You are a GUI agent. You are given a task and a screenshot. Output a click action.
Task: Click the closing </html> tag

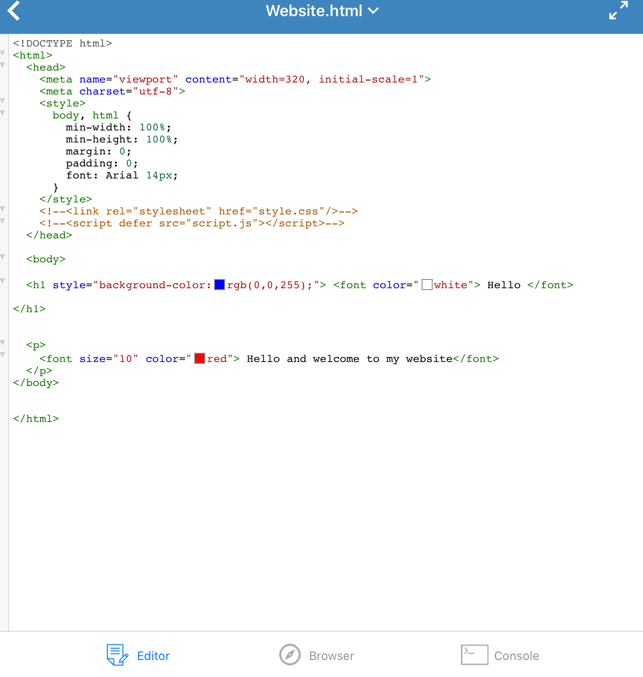click(x=36, y=419)
